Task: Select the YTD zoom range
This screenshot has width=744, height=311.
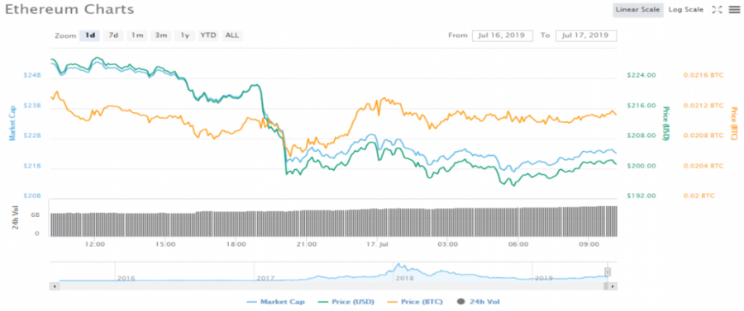Action: tap(208, 35)
